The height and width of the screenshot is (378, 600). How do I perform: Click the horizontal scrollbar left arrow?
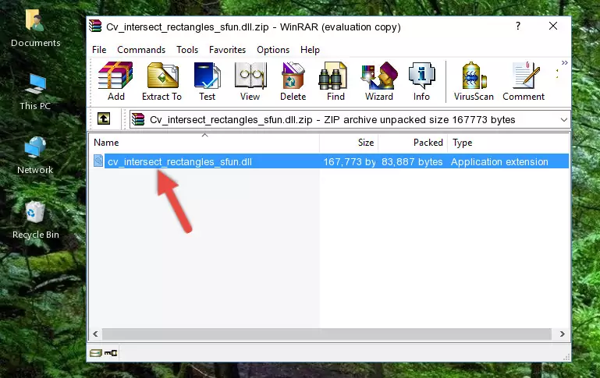click(95, 334)
